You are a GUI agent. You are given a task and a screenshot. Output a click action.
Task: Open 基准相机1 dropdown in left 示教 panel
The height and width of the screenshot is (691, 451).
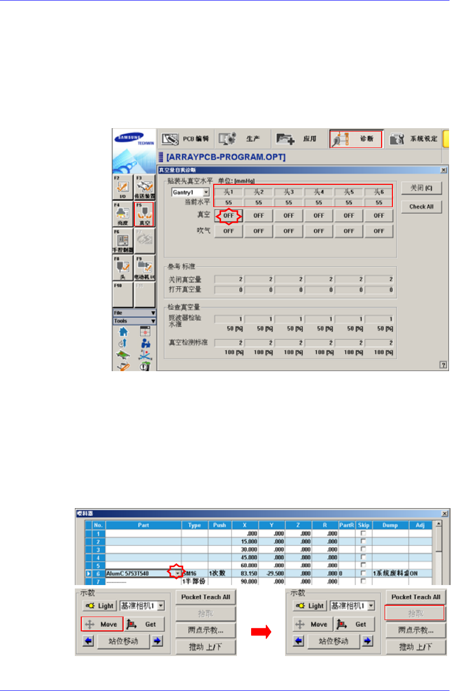point(161,606)
